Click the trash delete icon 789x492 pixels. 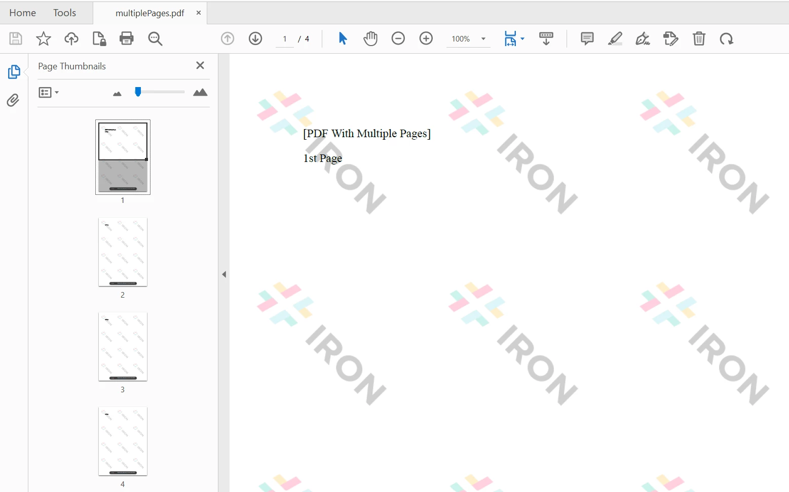[x=699, y=38]
